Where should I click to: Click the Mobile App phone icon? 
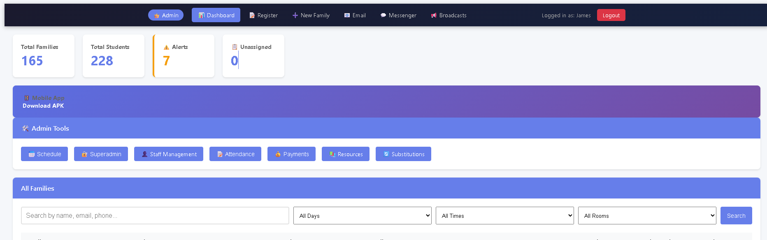pyautogui.click(x=26, y=98)
